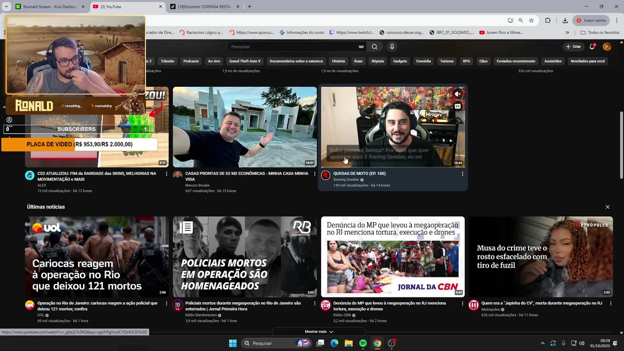The image size is (624, 351).
Task: Open the on-screen keyboard icon in search box
Action: (x=361, y=47)
